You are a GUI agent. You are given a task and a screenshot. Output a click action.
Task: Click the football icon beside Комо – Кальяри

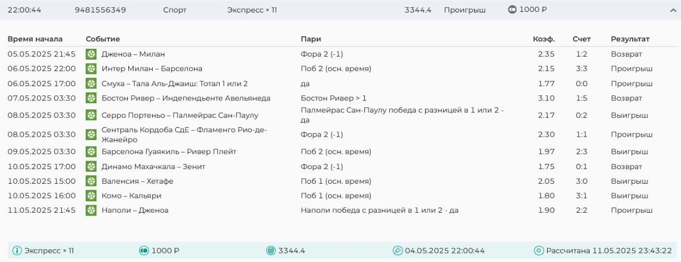pos(91,196)
